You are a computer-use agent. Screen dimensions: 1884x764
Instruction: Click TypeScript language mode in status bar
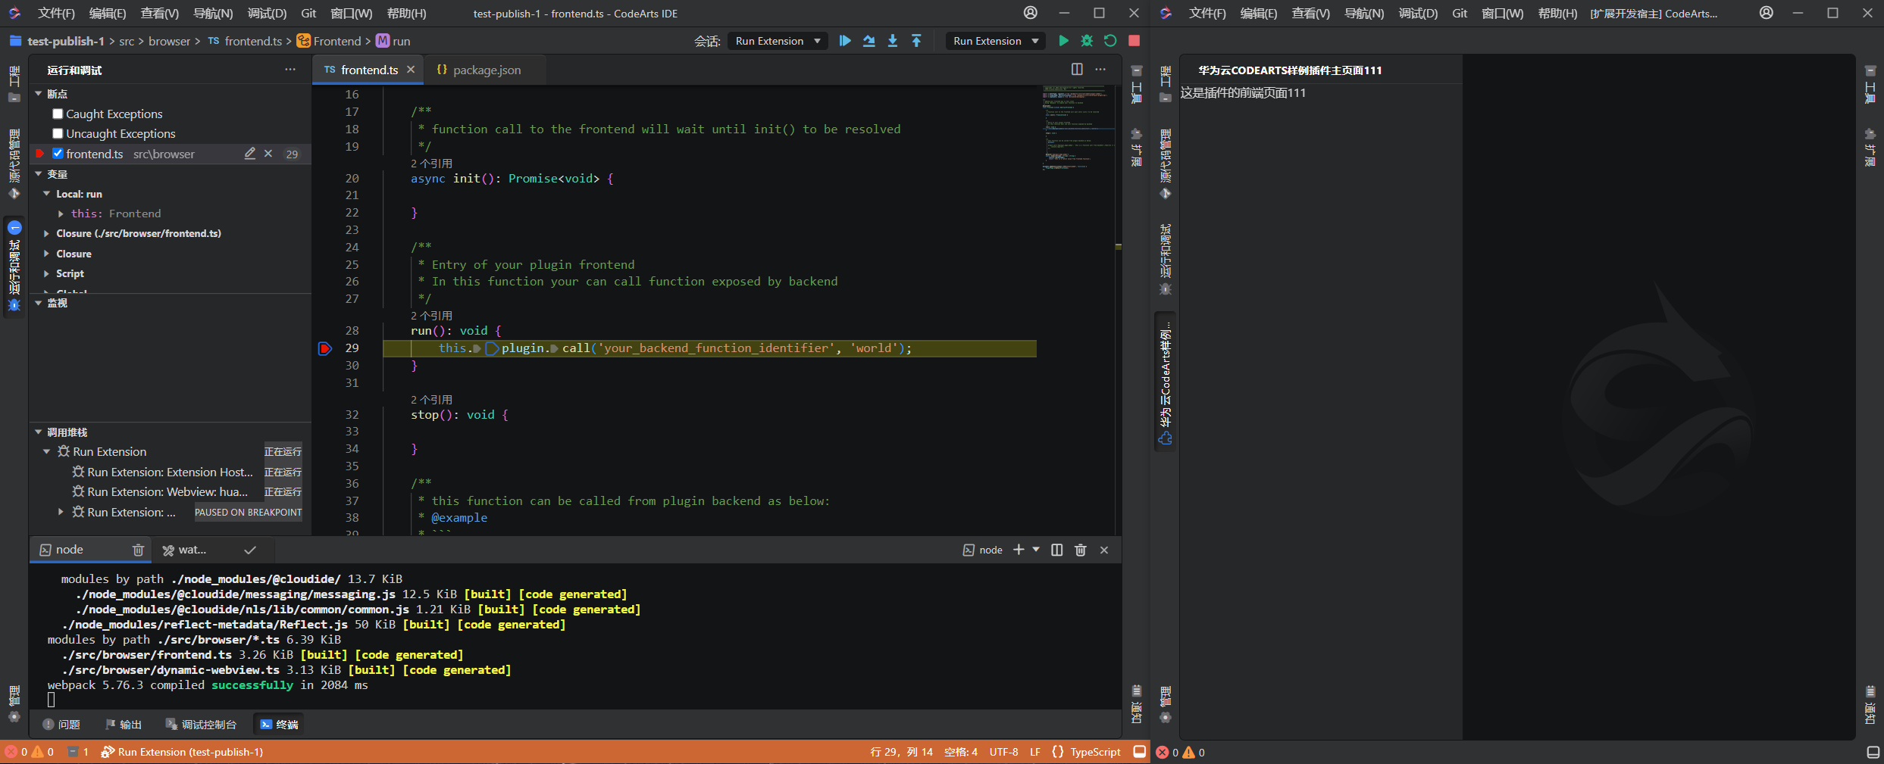pyautogui.click(x=1094, y=752)
